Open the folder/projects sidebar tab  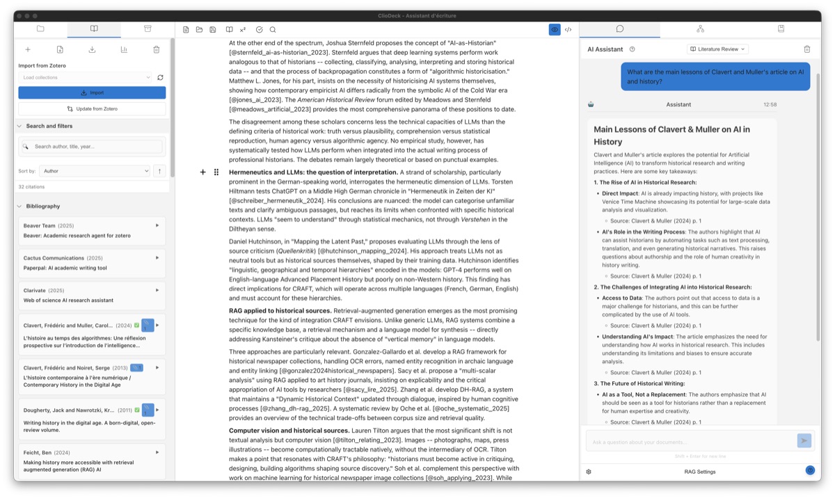40,29
